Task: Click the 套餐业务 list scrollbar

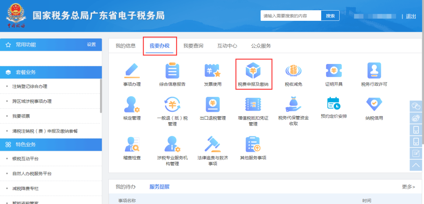Action: coord(101,96)
